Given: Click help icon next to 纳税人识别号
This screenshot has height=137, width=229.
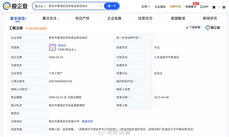Looking at the screenshot, I should point(30,89).
